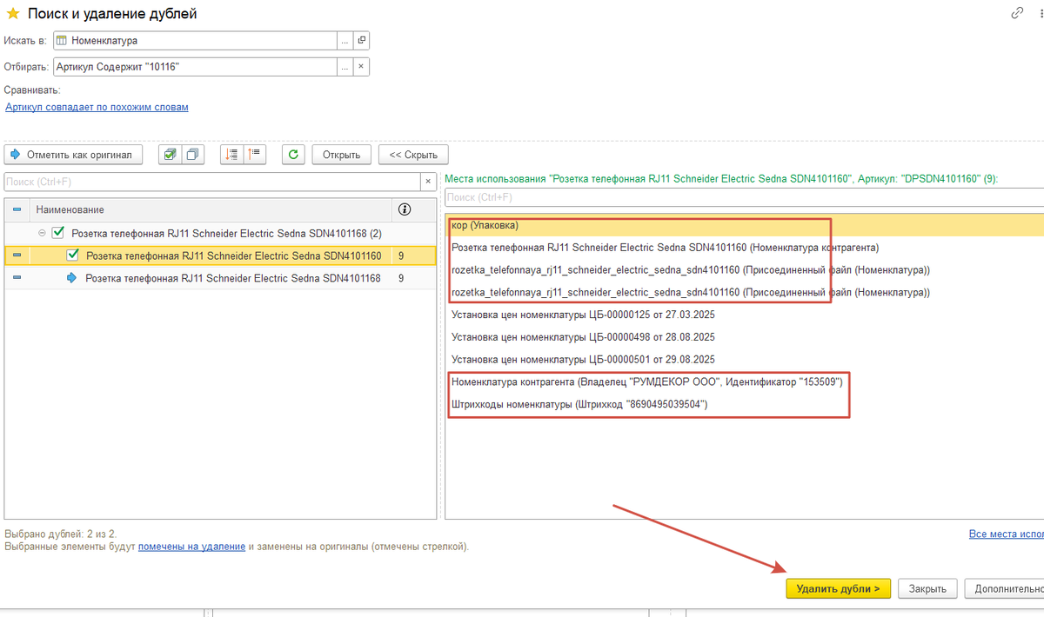Select the second rozetka_telefonnaya присоединенный файл row
Viewport: 1044px width, 617px height.
click(x=744, y=293)
